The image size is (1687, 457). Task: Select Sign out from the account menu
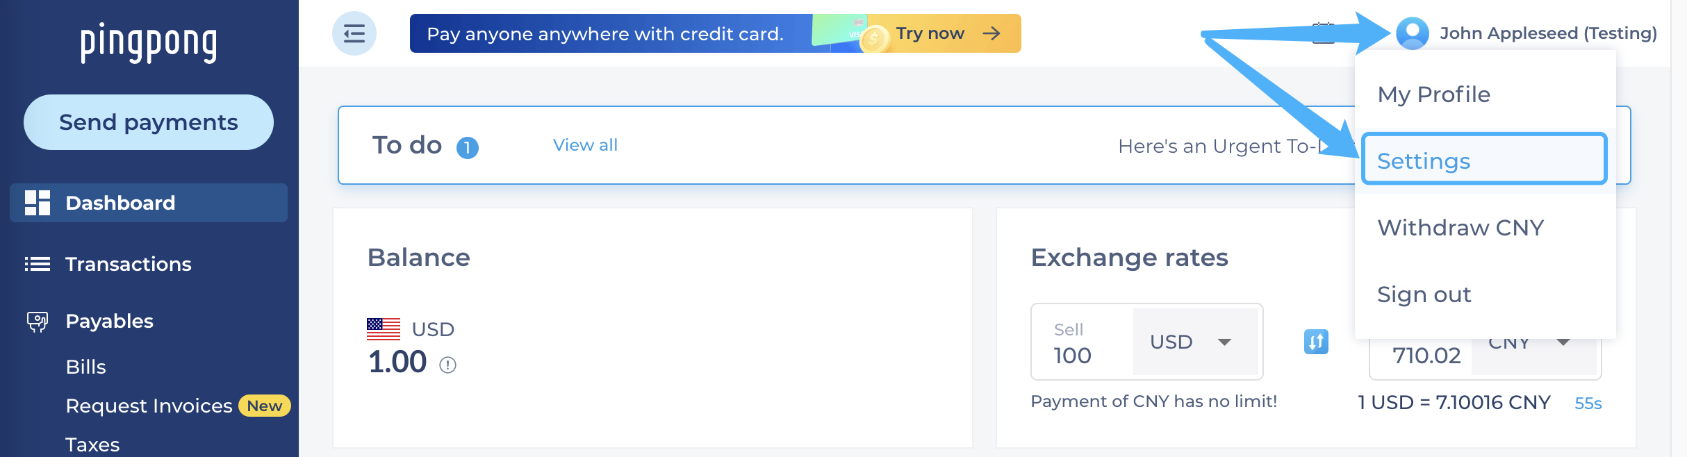pos(1423,294)
